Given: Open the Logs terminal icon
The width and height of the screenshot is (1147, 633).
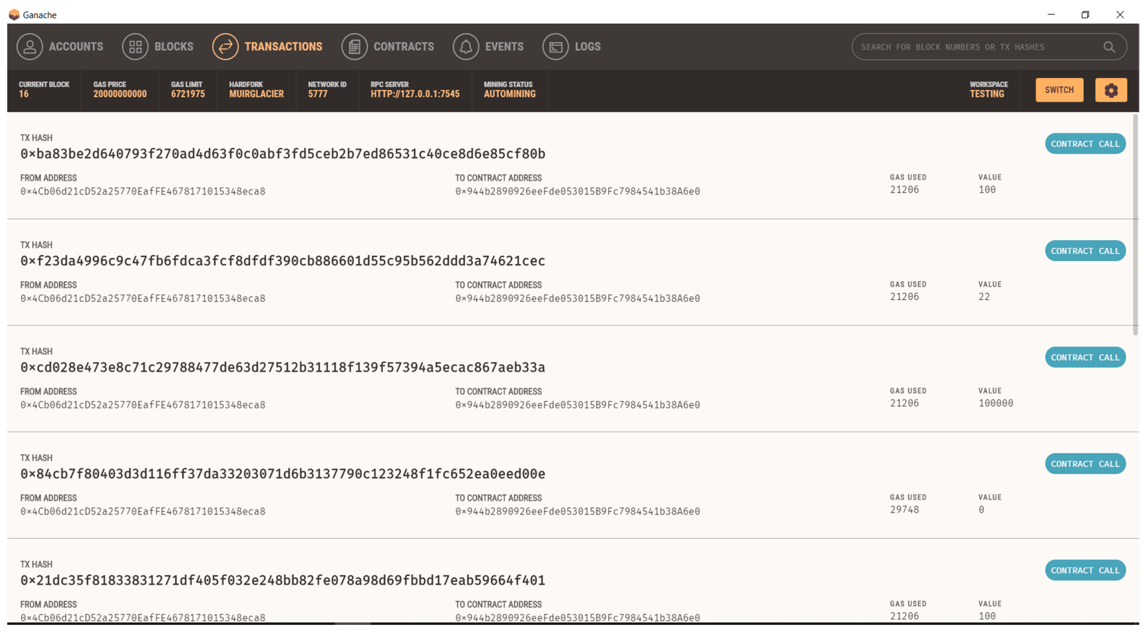Looking at the screenshot, I should click(x=555, y=46).
